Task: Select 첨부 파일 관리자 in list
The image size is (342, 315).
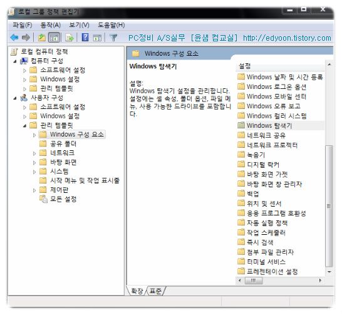Action: [270, 252]
